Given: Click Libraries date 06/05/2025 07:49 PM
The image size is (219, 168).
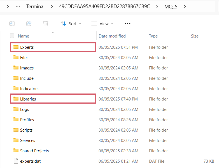Looking at the screenshot, I should pos(118,99).
